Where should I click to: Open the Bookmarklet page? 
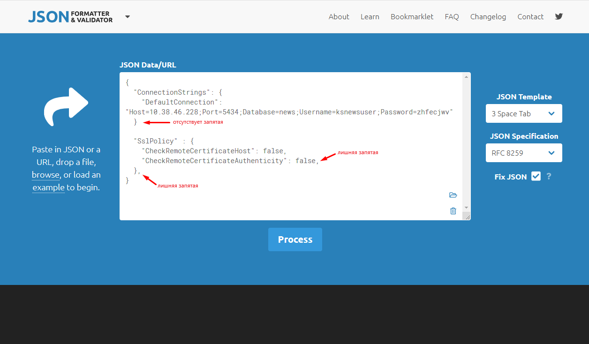coord(412,16)
